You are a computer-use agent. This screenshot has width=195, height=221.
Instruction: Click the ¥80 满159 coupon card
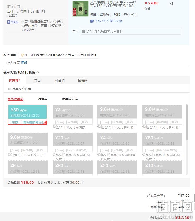click(x=162, y=143)
